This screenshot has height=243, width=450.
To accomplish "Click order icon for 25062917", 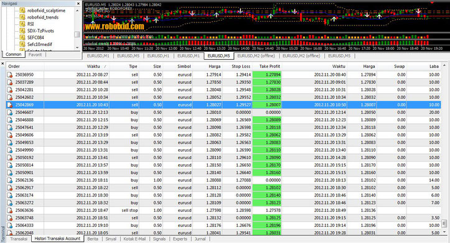I will 10,188.
